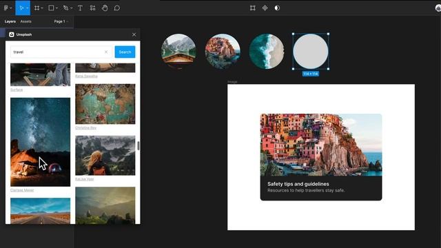Open the Page 1 dropdown

click(x=61, y=21)
